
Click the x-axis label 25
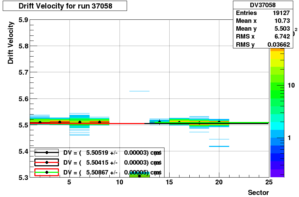point(269,182)
